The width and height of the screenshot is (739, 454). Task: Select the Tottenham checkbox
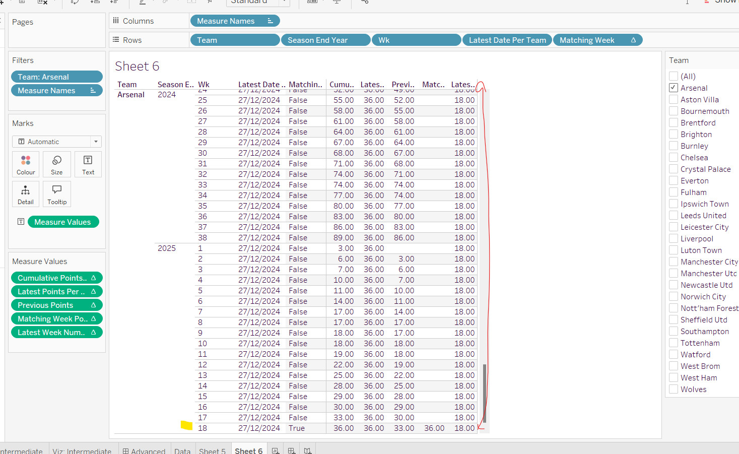674,343
